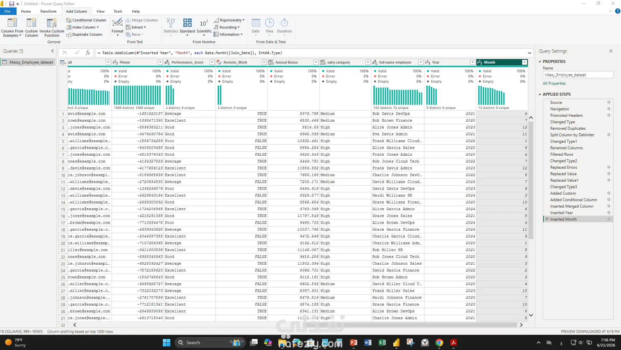621x350 pixels.
Task: Open filter dropdown for Performance_Score column
Action: 212,62
